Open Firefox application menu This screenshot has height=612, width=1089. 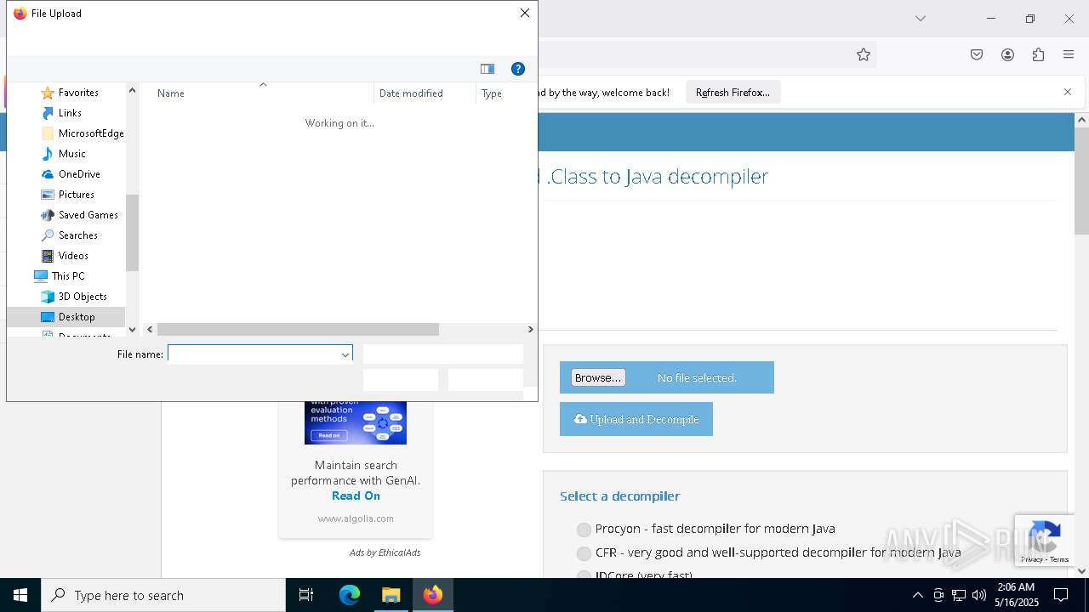pos(1069,54)
